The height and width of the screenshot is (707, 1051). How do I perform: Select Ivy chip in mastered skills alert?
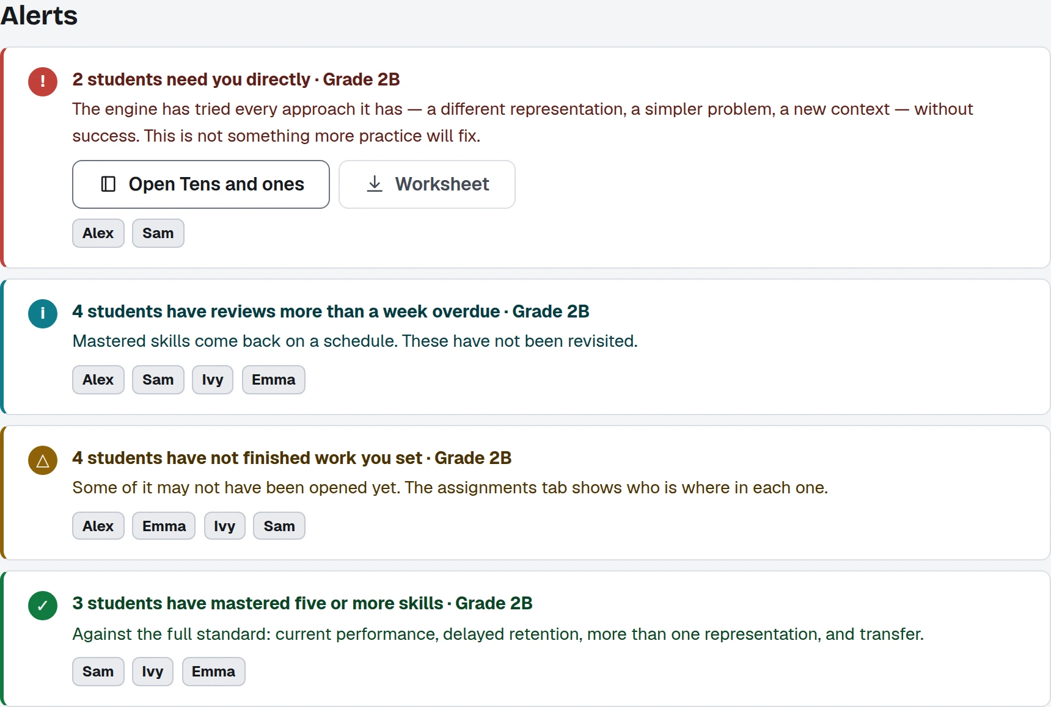(x=153, y=672)
